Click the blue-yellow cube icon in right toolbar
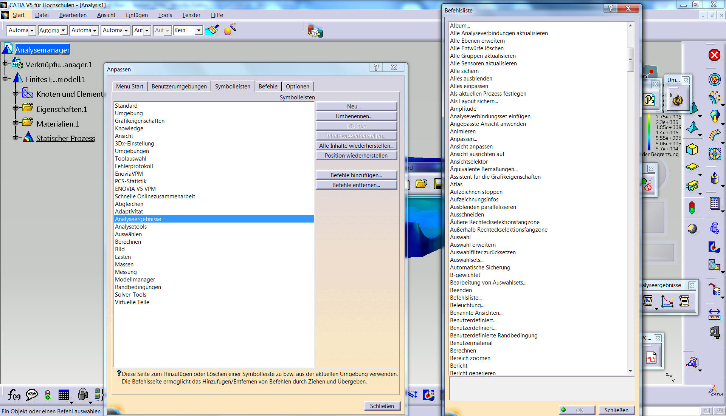The height and width of the screenshot is (416, 726). click(x=692, y=149)
